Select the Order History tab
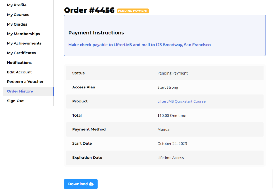 pyautogui.click(x=20, y=91)
